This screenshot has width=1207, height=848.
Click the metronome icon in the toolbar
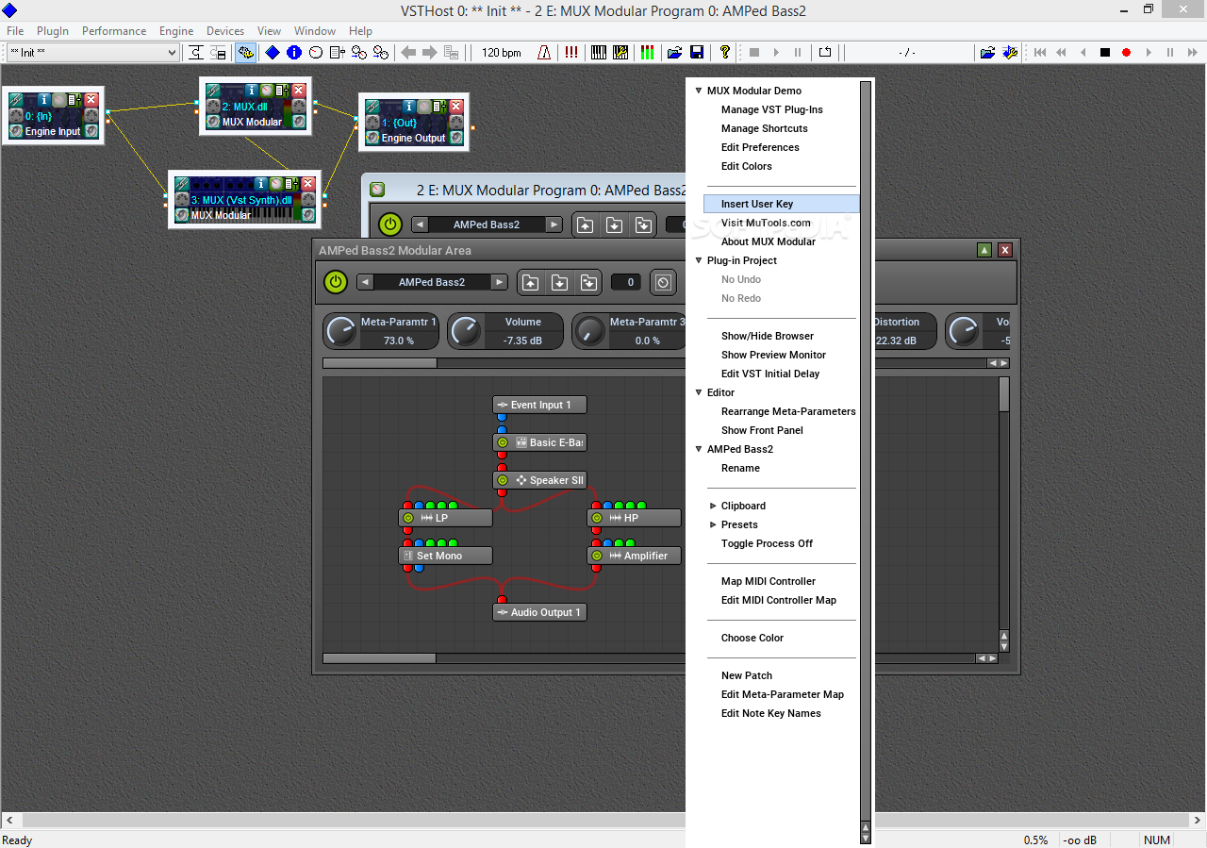click(x=544, y=53)
